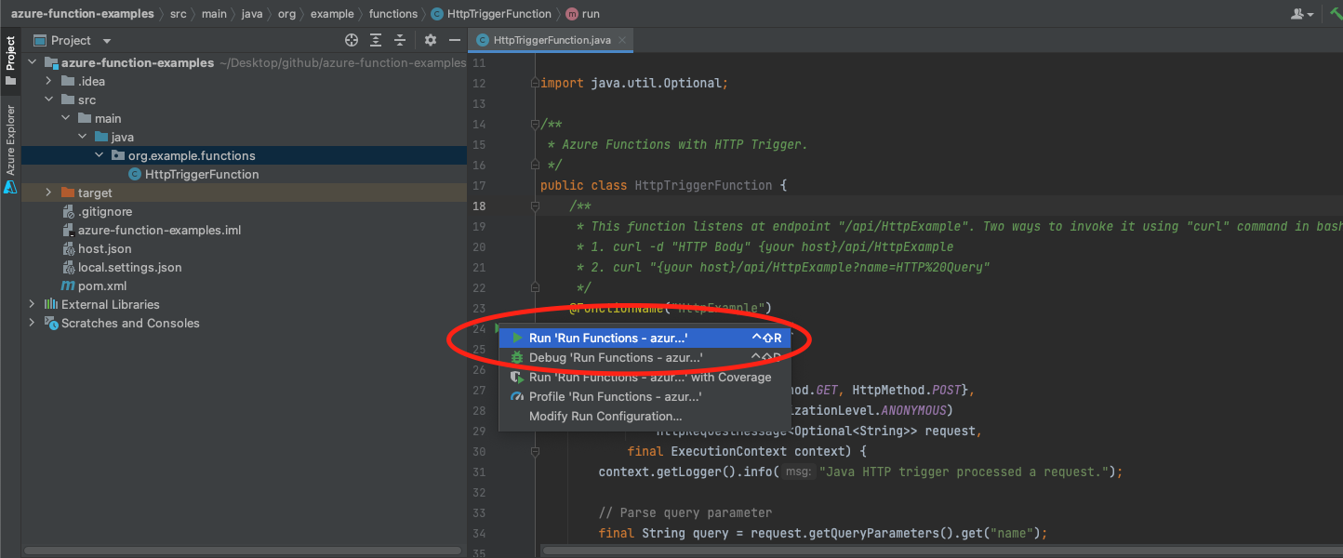Viewport: 1343px width, 558px height.
Task: Open the Project panel settings gear
Action: (429, 40)
